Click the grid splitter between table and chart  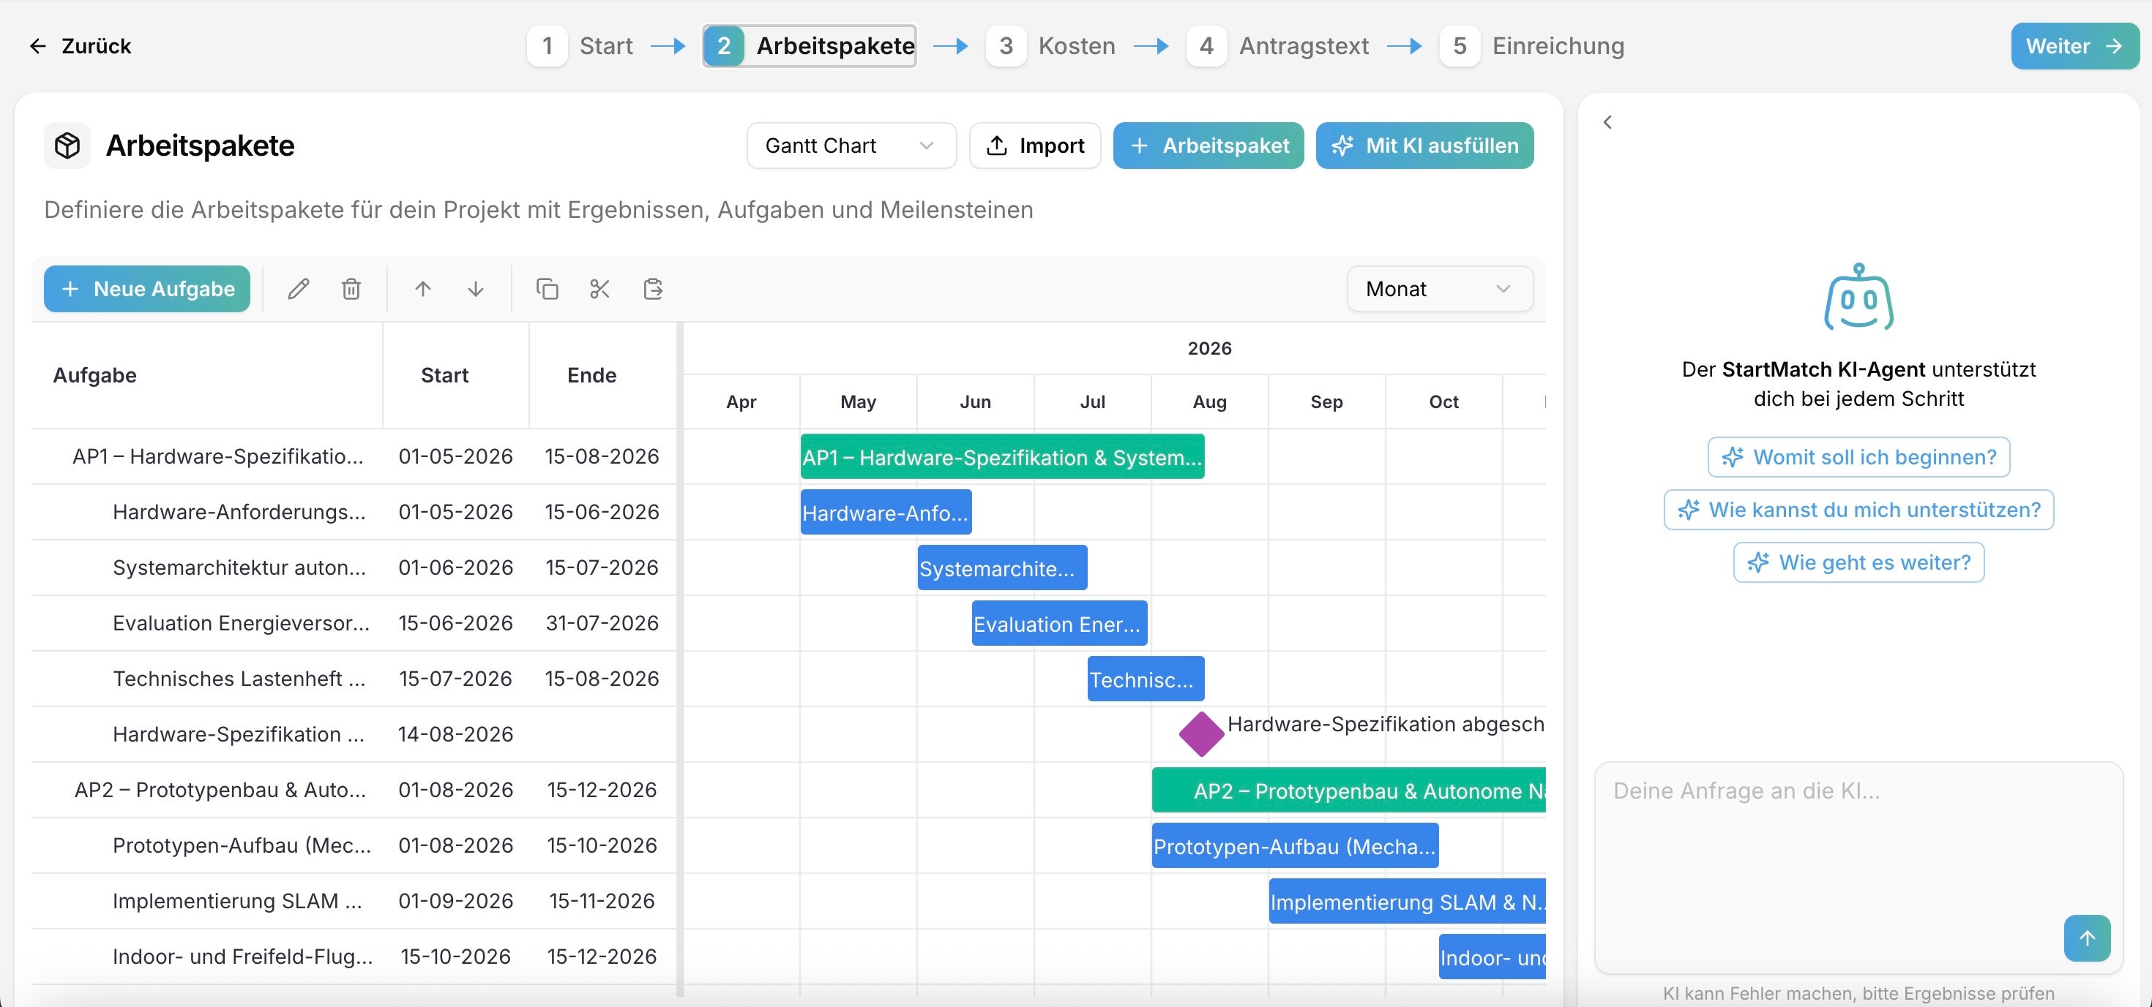point(680,659)
